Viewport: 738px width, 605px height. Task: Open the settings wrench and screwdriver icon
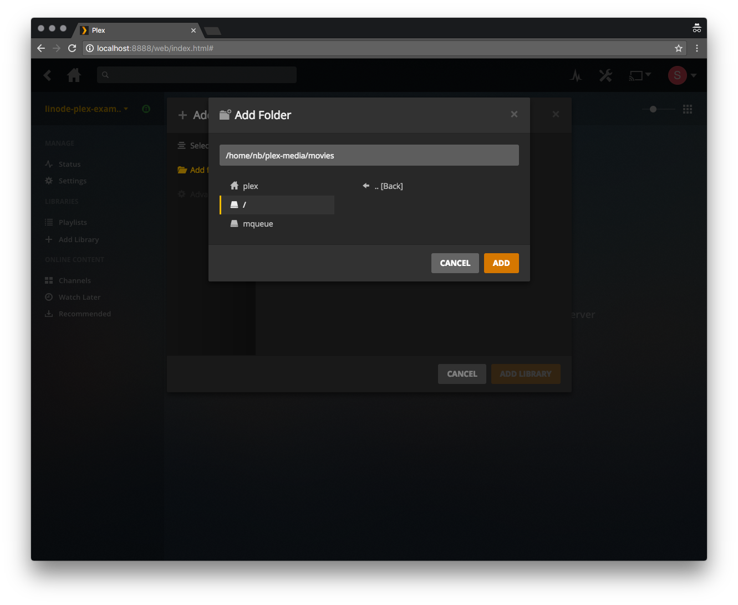(x=605, y=75)
